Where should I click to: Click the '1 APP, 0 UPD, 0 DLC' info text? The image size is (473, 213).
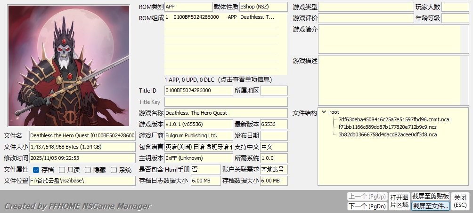[x=219, y=79]
